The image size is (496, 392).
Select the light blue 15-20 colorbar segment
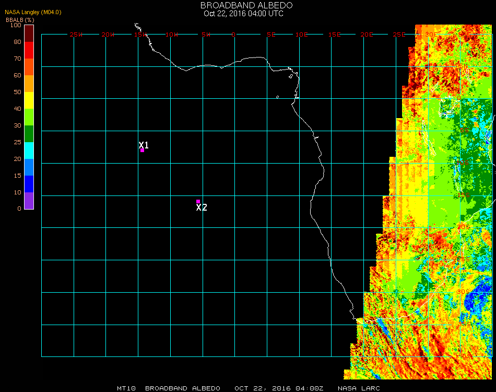[29, 167]
